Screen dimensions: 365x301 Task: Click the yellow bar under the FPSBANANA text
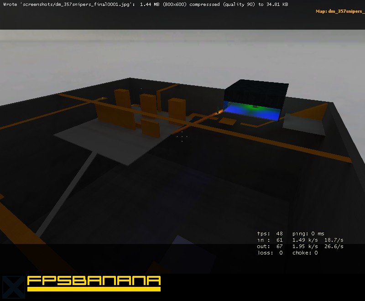94,289
